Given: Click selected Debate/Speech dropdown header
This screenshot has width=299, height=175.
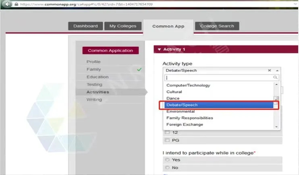Looking at the screenshot, I should (222, 70).
